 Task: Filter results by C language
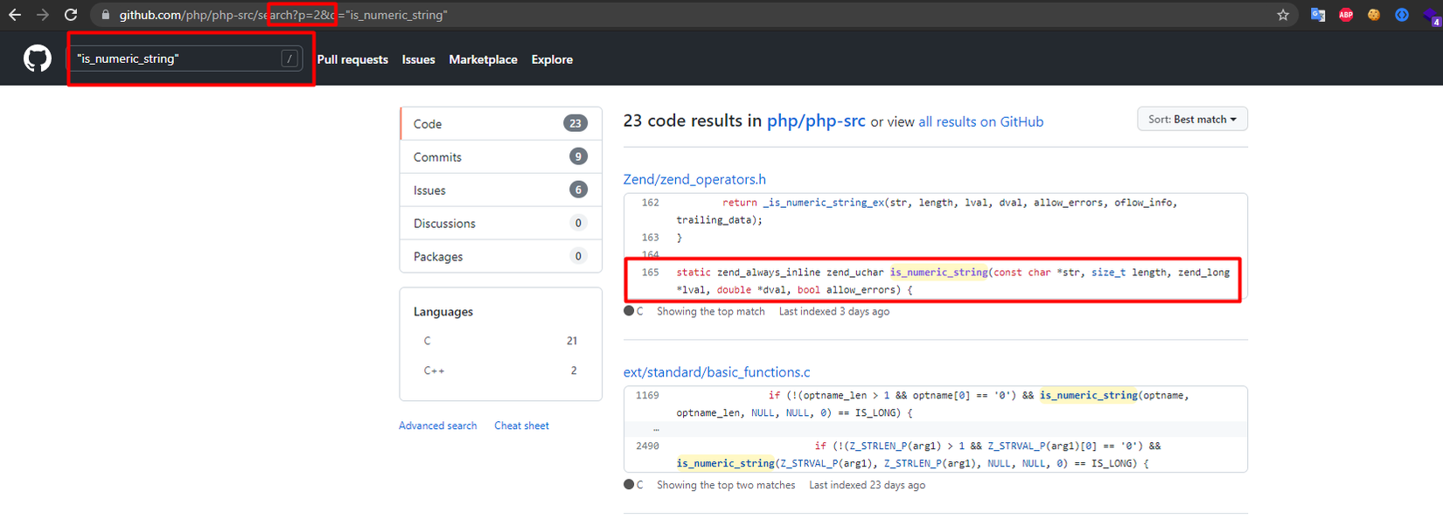pos(428,341)
